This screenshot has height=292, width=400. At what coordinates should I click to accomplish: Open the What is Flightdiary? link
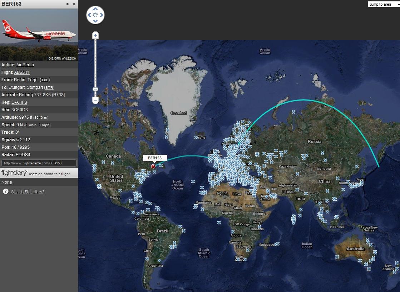[28, 192]
